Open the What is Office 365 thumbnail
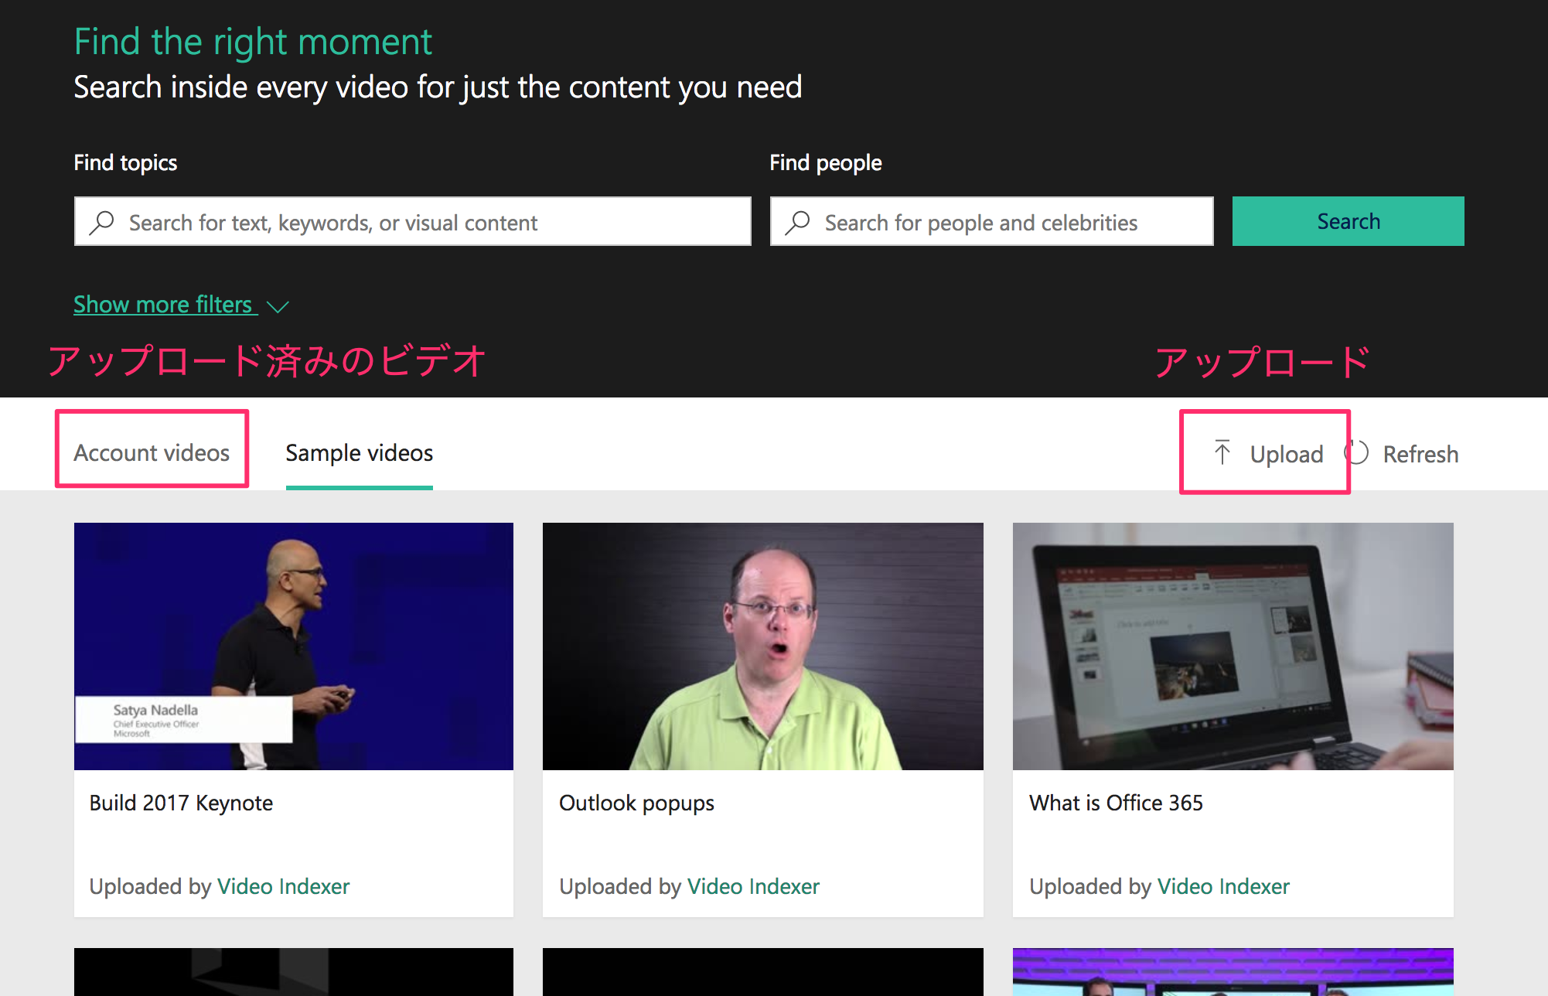 (1233, 646)
